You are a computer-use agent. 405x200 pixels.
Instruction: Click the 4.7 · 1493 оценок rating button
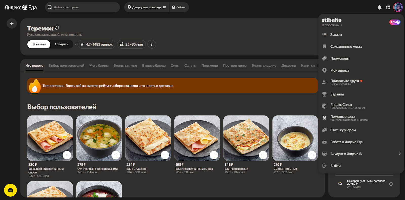pyautogui.click(x=96, y=44)
